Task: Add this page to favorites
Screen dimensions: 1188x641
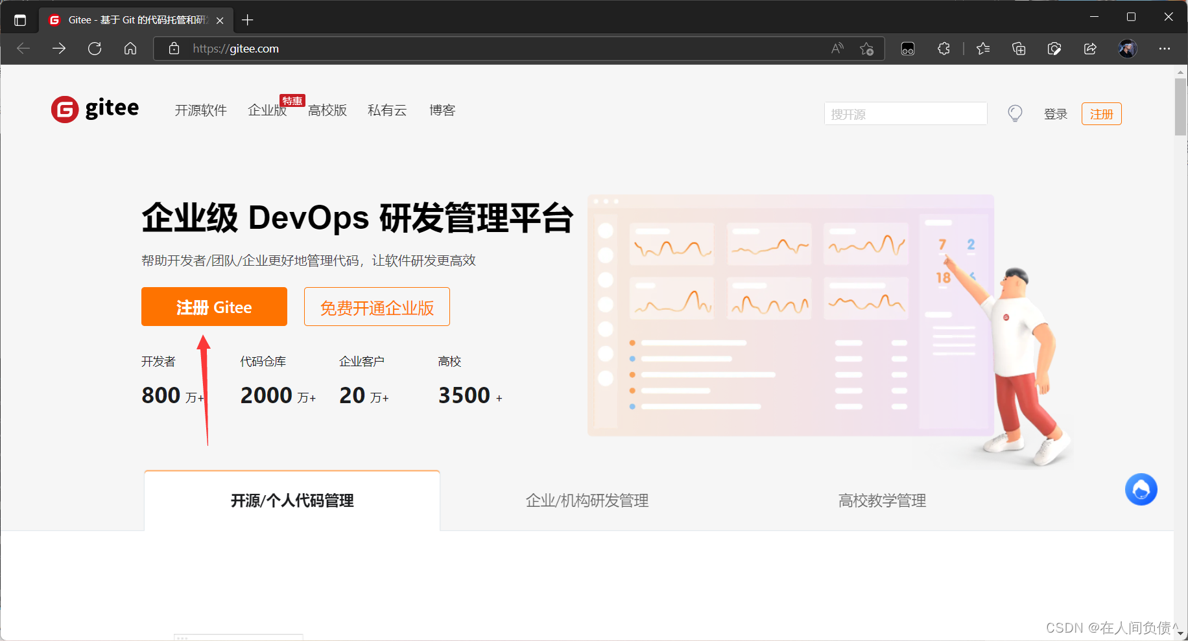Action: 867,49
